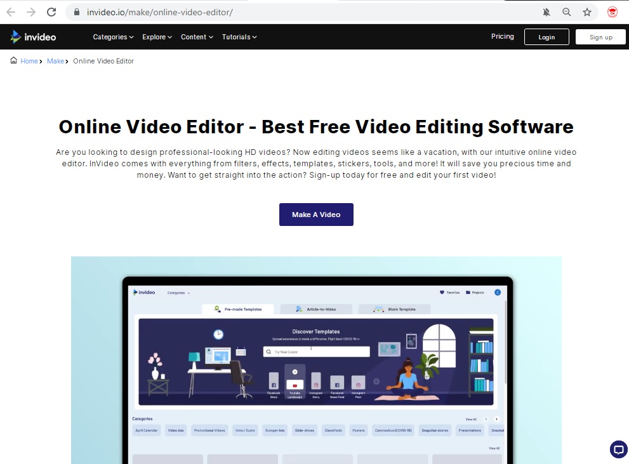
Task: Click the user avatar in the editor preview
Action: coord(498,292)
